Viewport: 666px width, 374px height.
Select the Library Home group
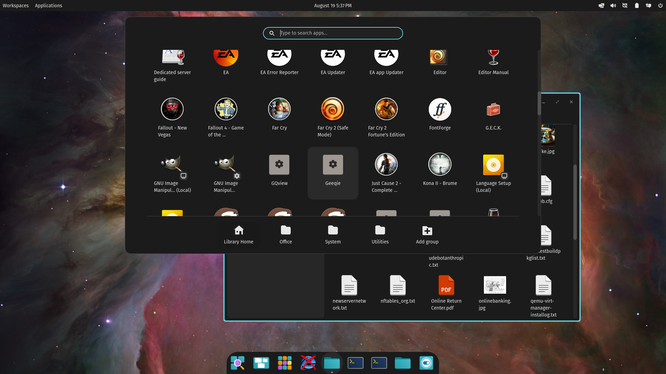click(x=239, y=235)
